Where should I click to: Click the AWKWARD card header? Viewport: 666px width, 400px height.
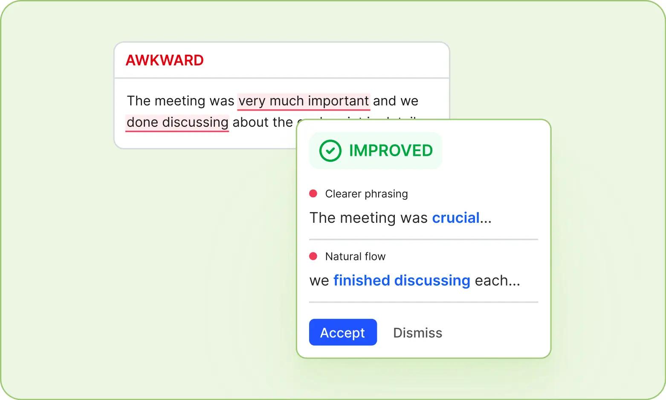pyautogui.click(x=282, y=60)
